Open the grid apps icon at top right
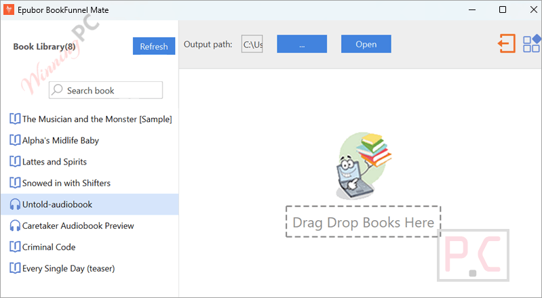 coord(532,43)
